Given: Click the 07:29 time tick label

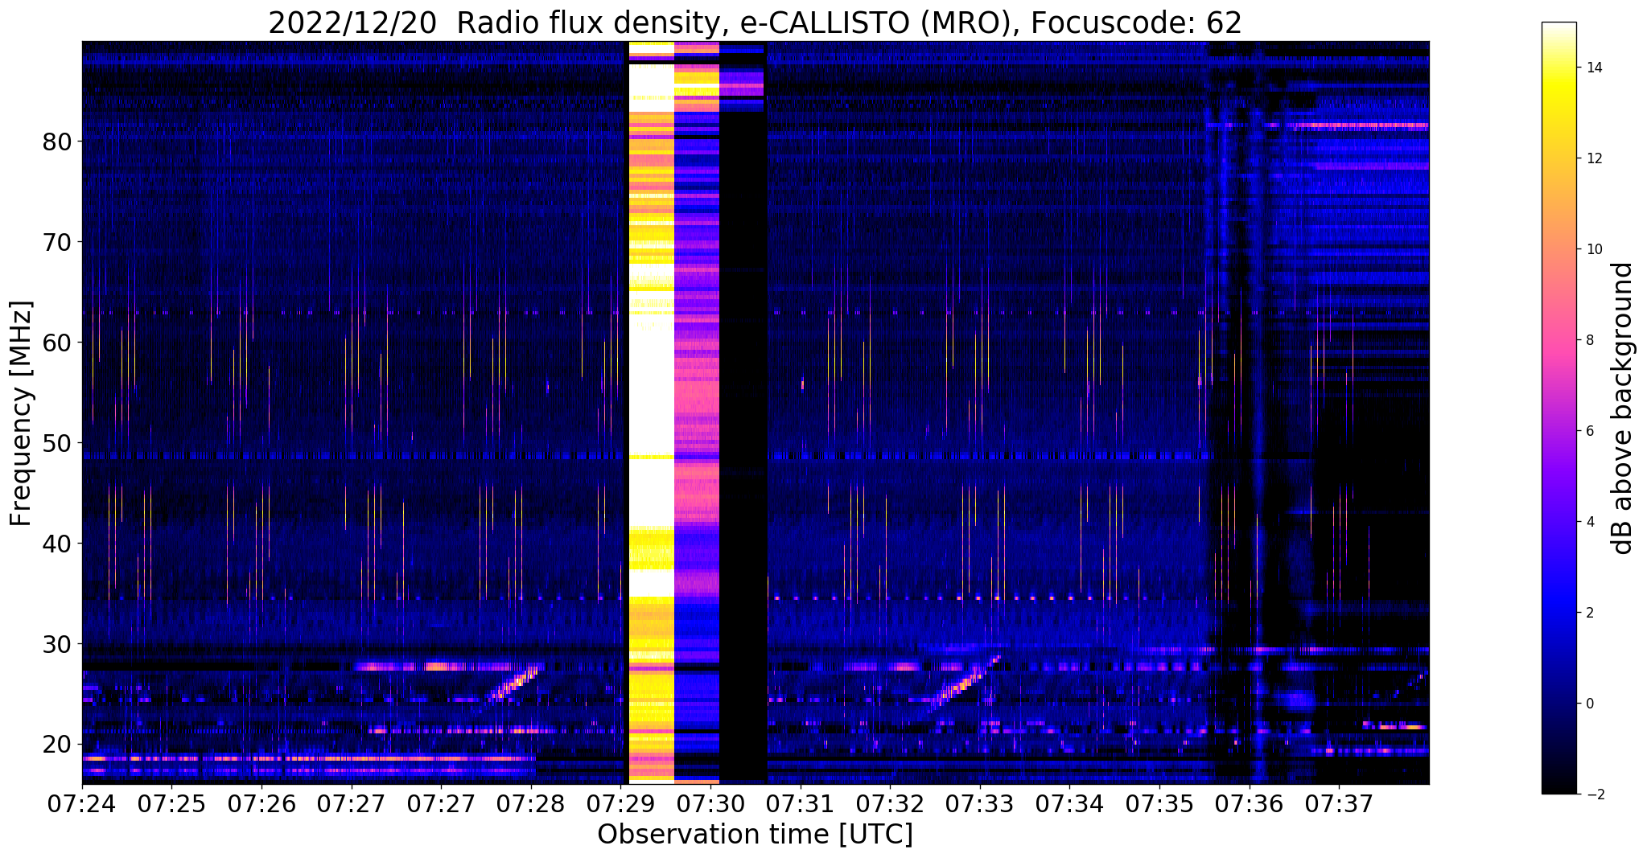Looking at the screenshot, I should (x=621, y=803).
